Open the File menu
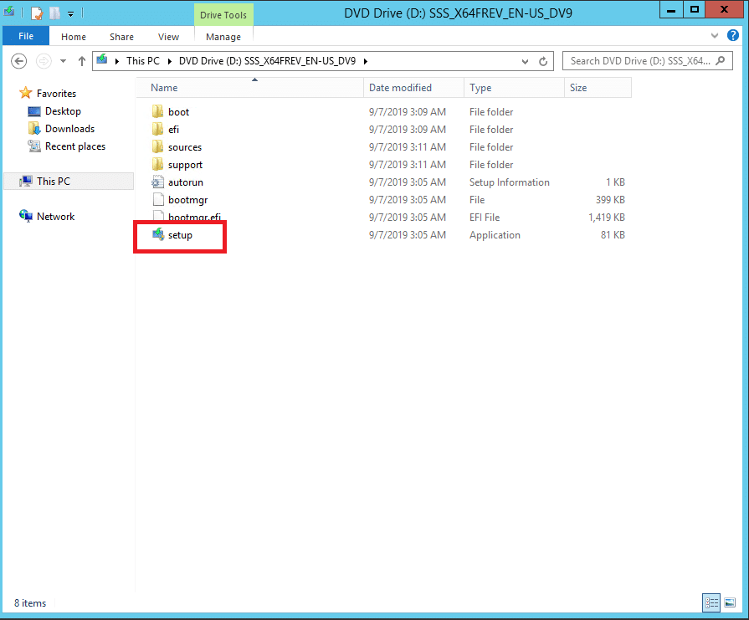 click(x=26, y=37)
